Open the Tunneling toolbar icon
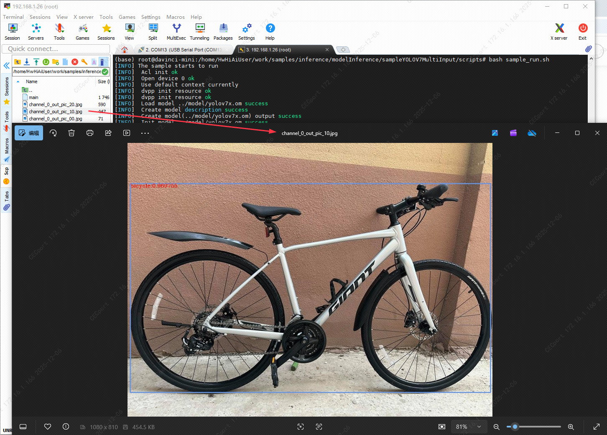 [x=200, y=32]
